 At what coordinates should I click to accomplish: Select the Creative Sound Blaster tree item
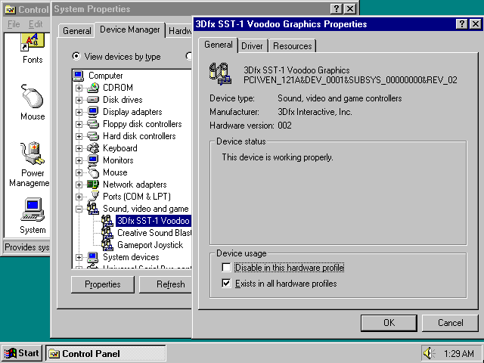pyautogui.click(x=154, y=233)
